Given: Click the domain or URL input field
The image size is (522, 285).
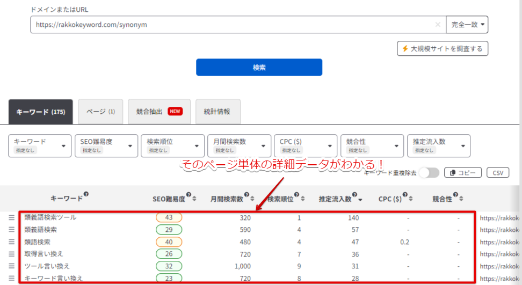Looking at the screenshot, I should [231, 25].
